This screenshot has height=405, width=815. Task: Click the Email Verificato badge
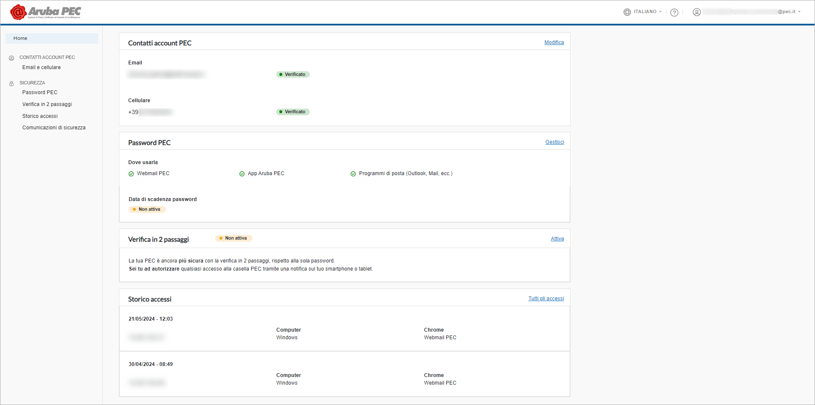pyautogui.click(x=293, y=75)
